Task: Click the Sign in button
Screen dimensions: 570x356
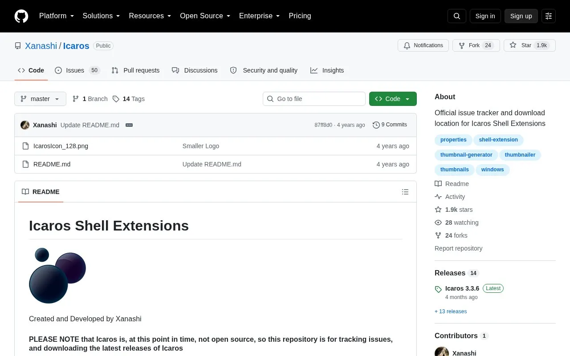Action: tap(485, 16)
